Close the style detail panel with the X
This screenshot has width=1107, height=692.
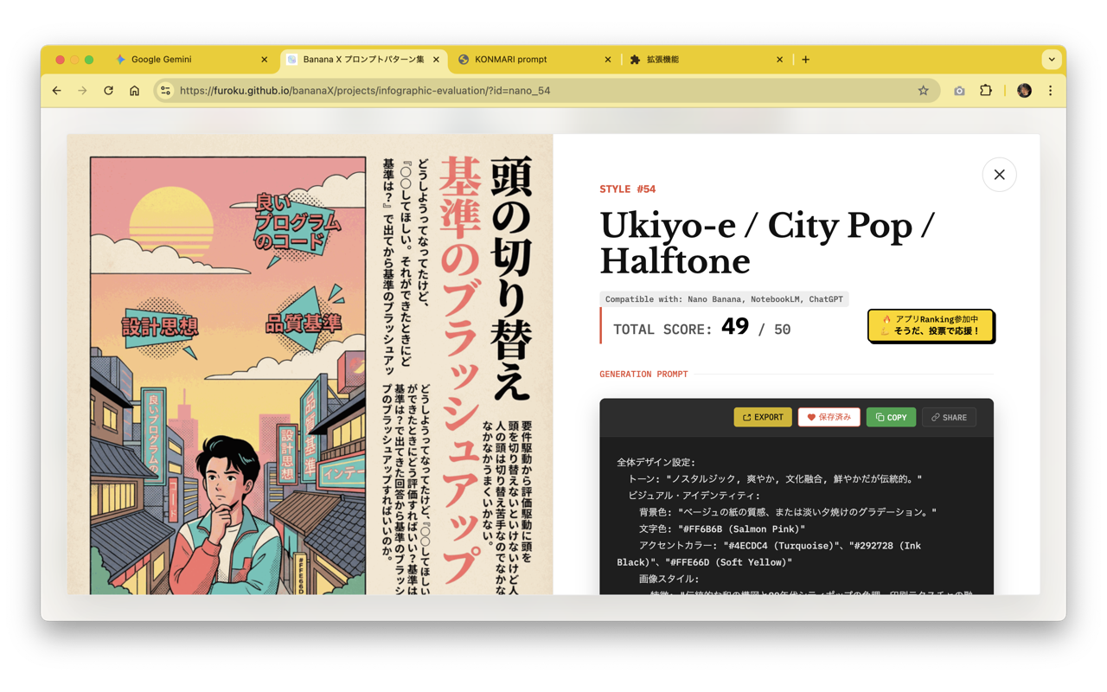[x=999, y=174]
